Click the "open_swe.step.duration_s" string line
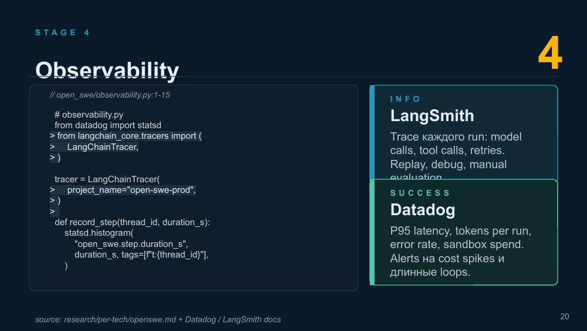This screenshot has width=587, height=331. (131, 244)
